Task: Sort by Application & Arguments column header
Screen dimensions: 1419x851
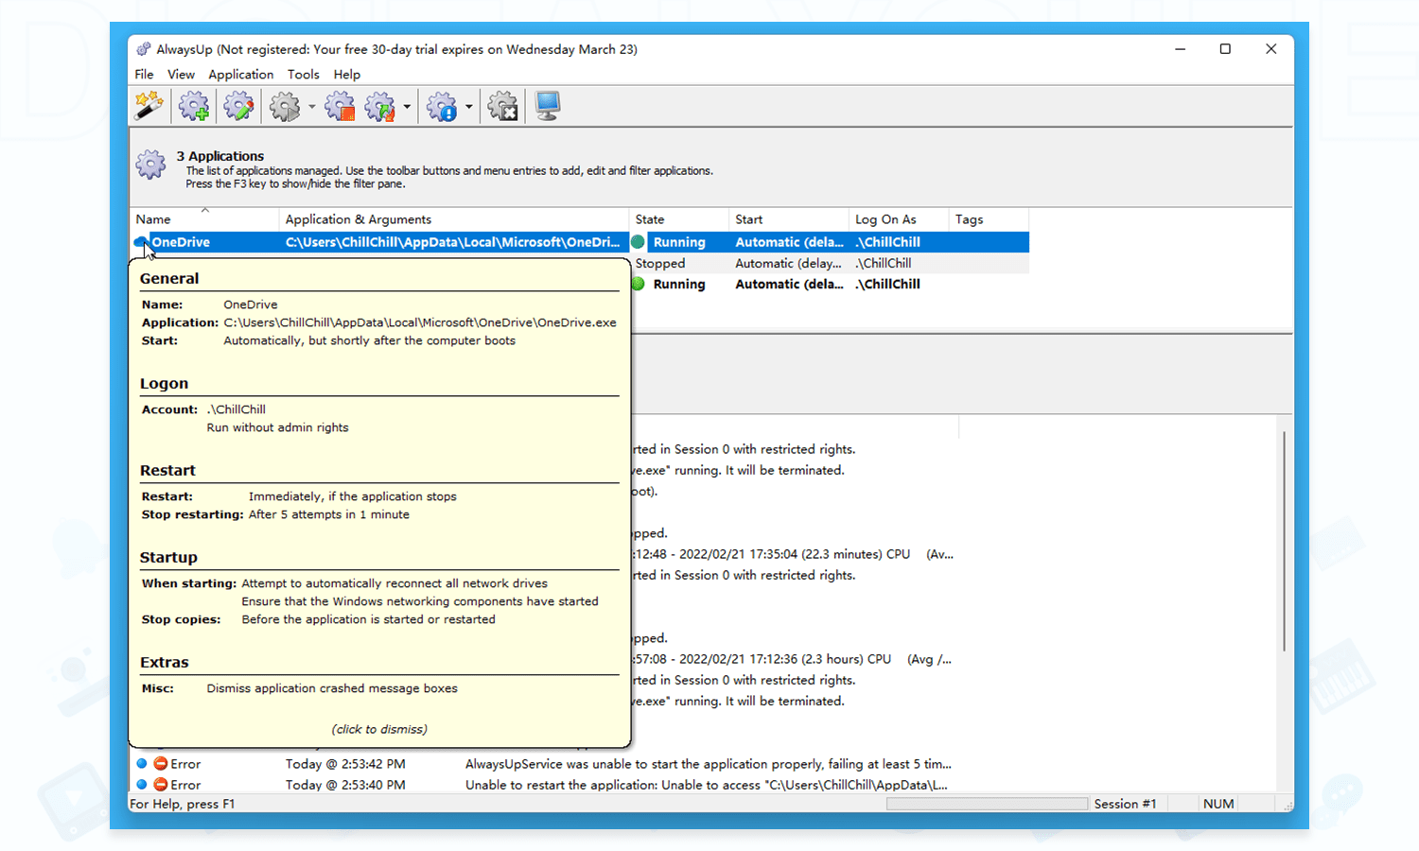Action: (454, 219)
